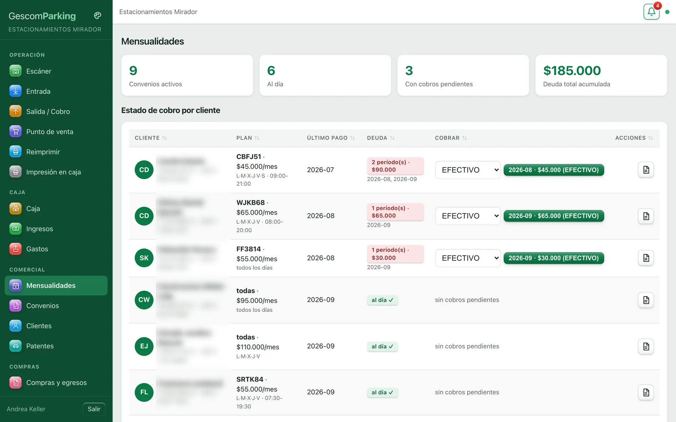Click the '2 período(s) · $90.000' debt badge

pyautogui.click(x=395, y=166)
